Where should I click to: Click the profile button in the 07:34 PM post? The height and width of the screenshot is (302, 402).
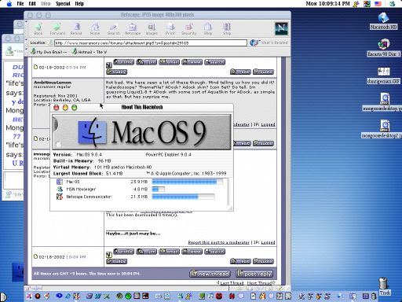pos(123,62)
